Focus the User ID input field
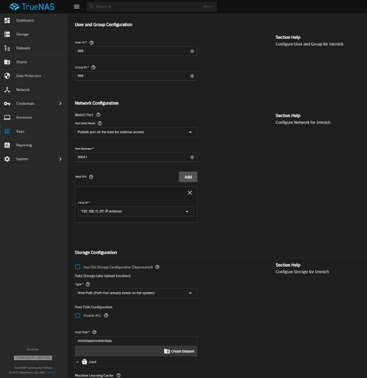This screenshot has height=378, width=367. [x=136, y=51]
